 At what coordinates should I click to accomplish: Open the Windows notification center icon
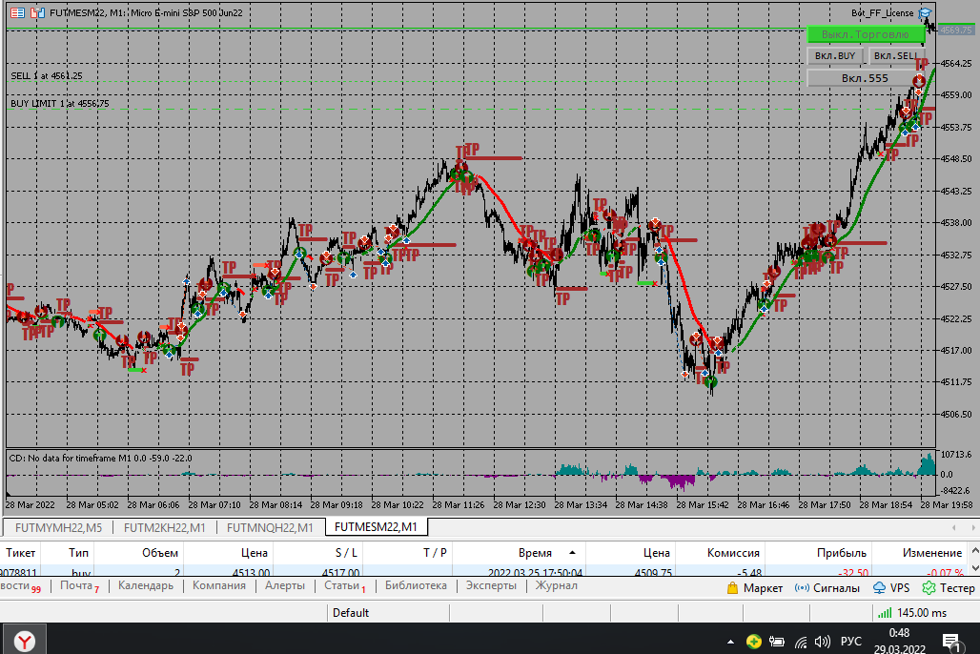(949, 641)
